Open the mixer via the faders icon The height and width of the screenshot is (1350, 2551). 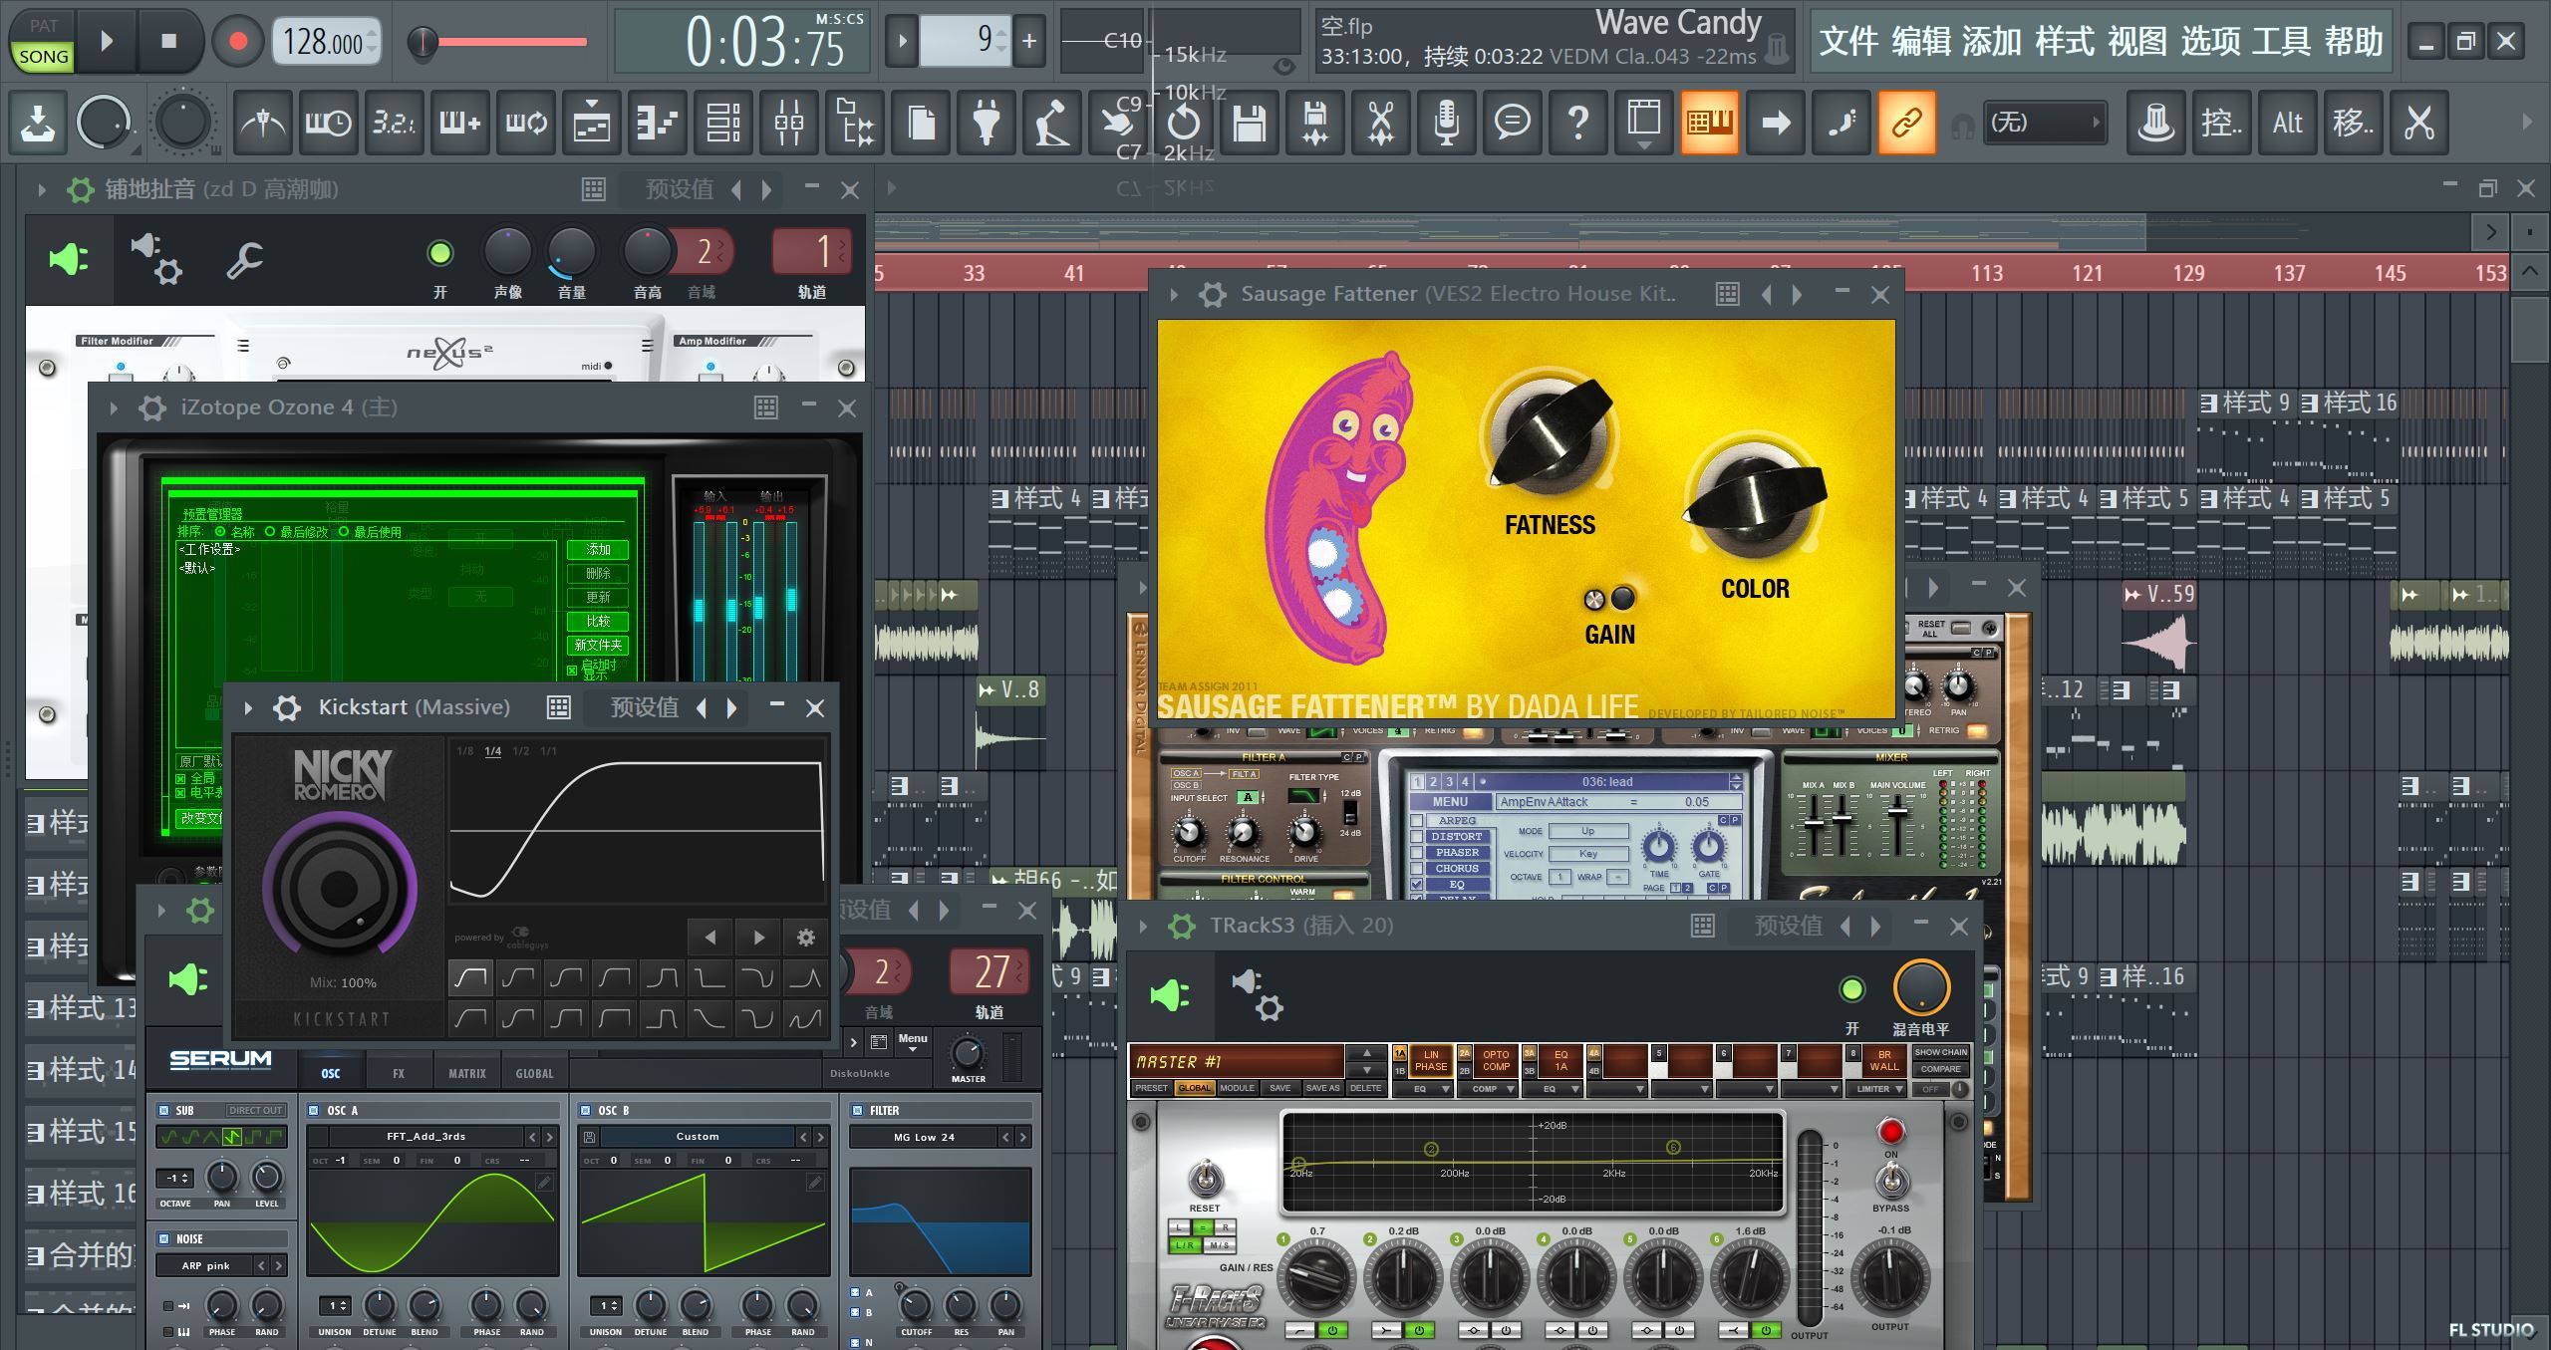[788, 123]
